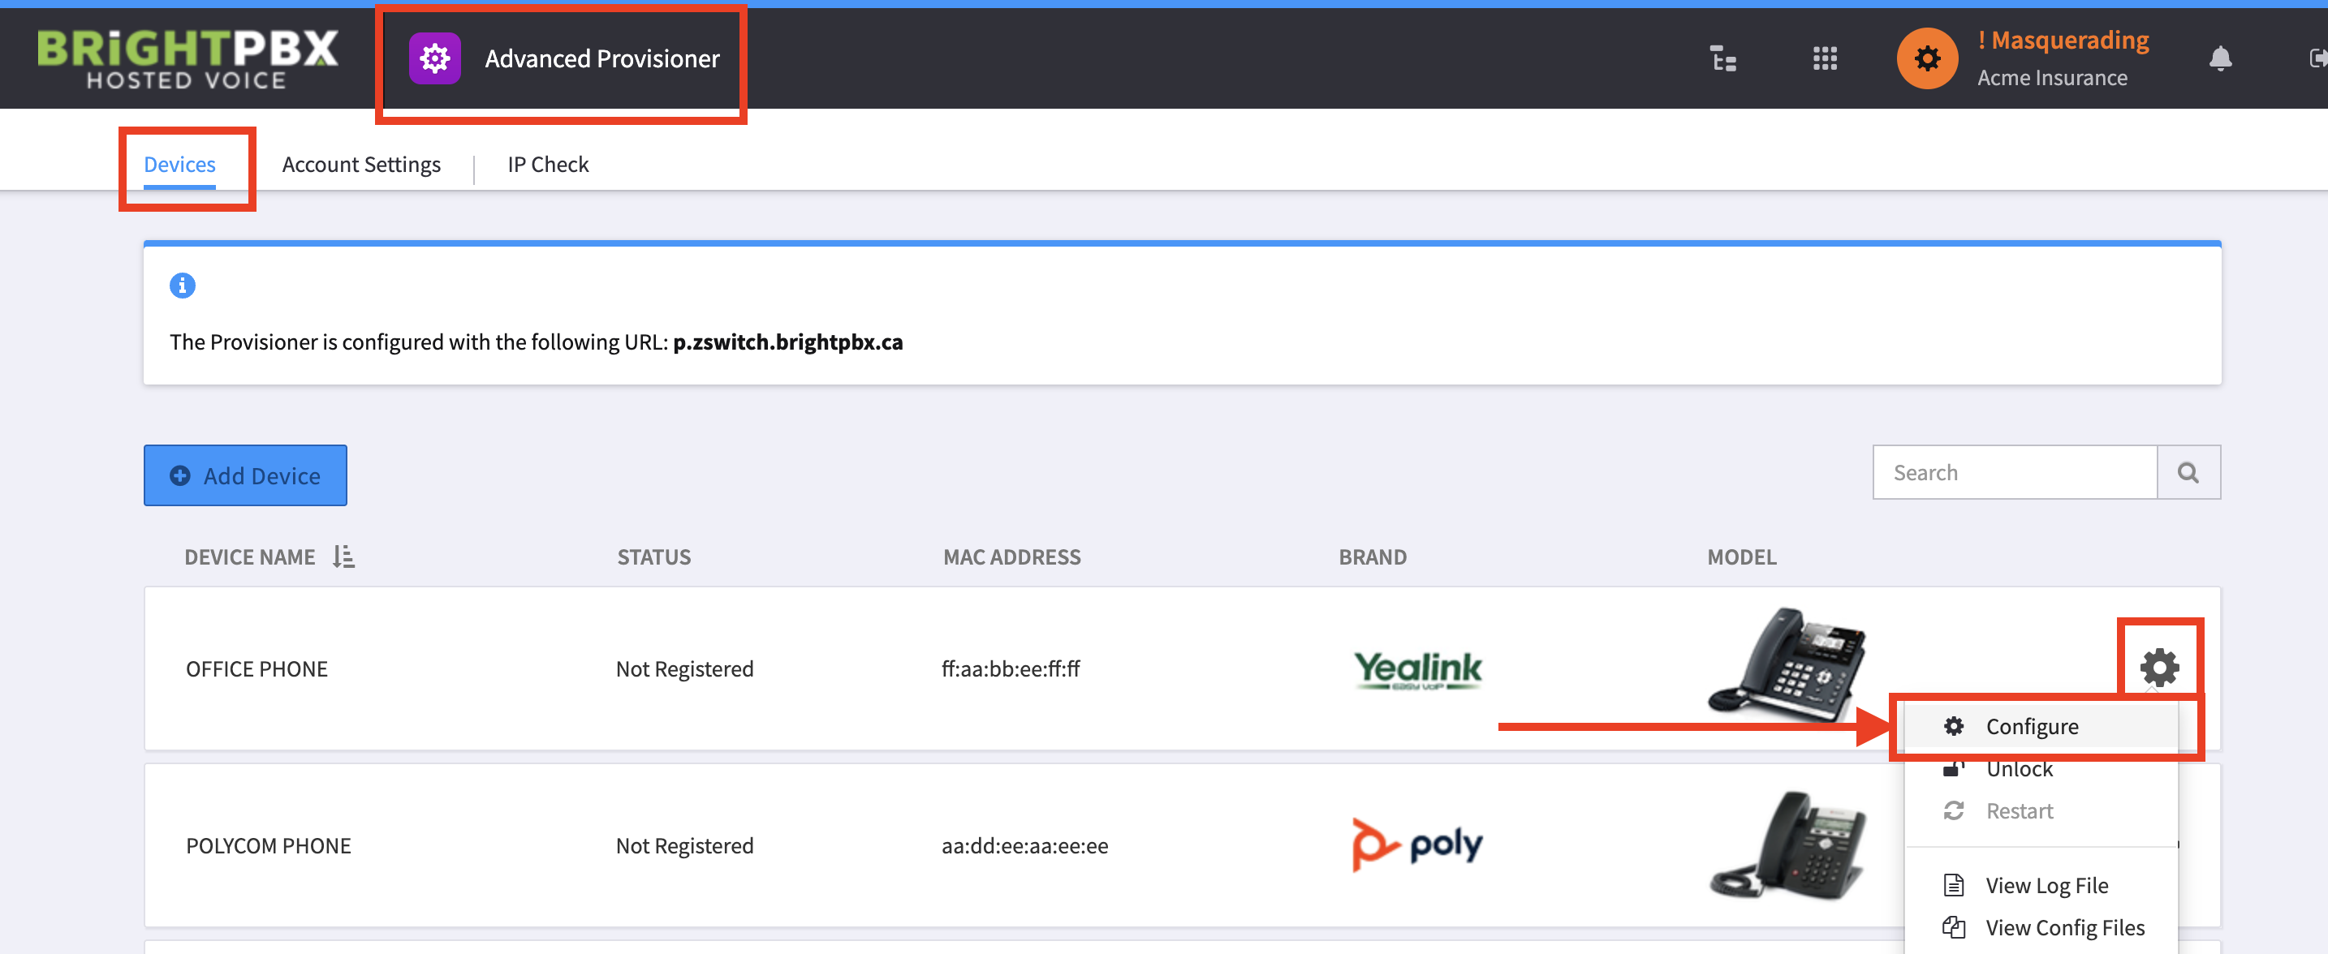Click the MAC address ff:aa:bb:ee:ff:ff

[1011, 668]
